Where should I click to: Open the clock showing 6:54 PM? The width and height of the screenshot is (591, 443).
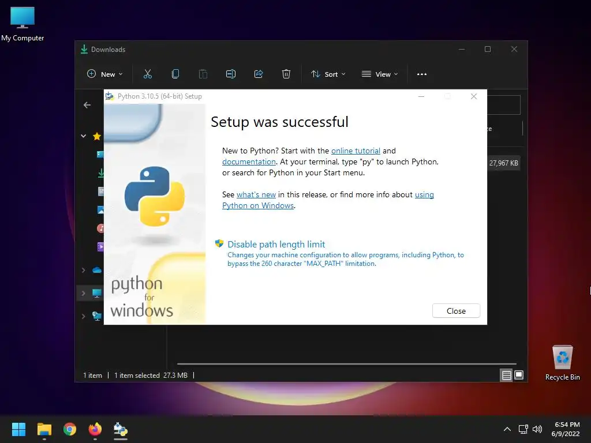click(x=566, y=429)
